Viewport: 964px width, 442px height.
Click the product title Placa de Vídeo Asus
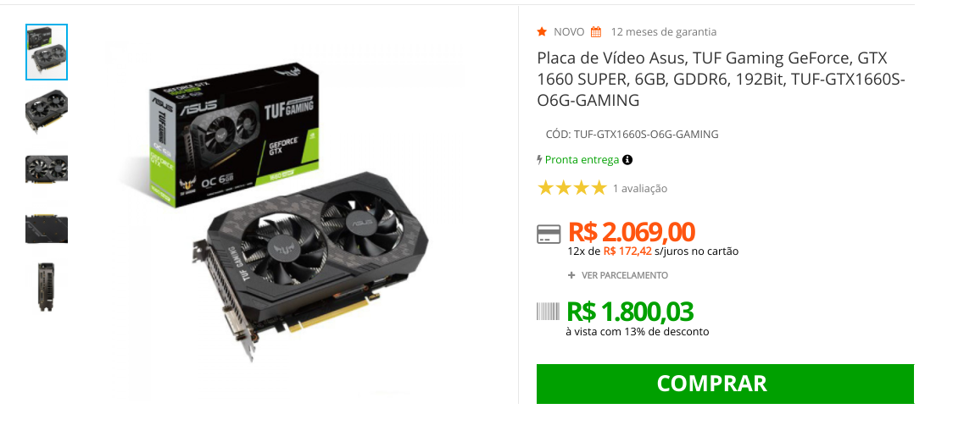(722, 80)
